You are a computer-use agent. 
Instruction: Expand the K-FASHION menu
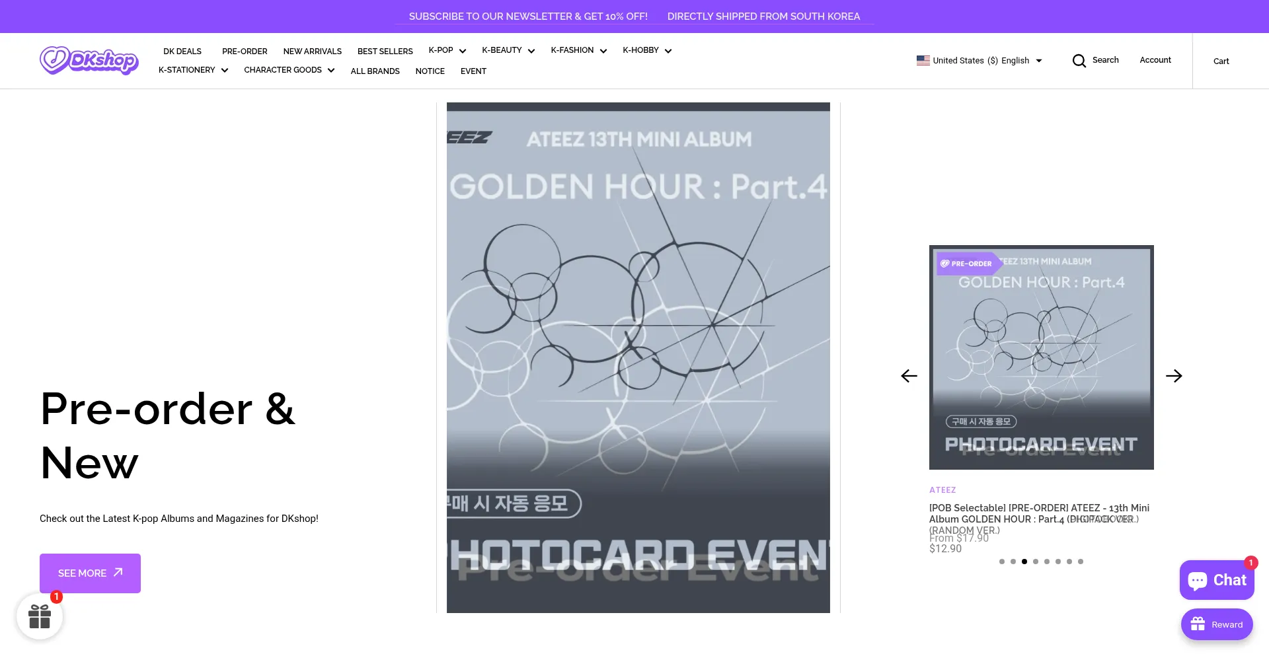click(x=579, y=50)
